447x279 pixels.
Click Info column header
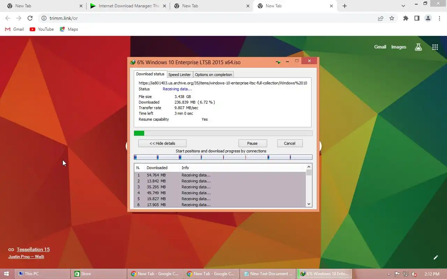click(x=185, y=168)
